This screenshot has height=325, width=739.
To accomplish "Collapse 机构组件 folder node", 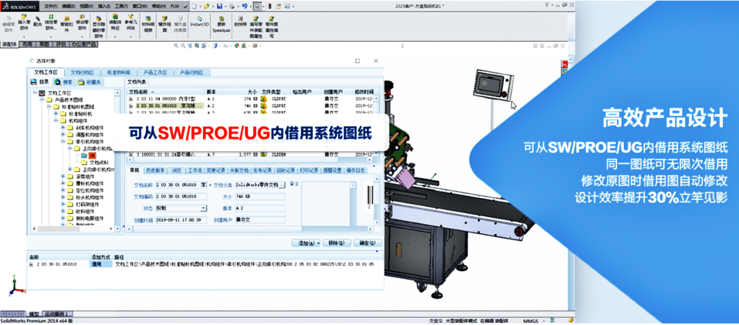I will (x=56, y=121).
